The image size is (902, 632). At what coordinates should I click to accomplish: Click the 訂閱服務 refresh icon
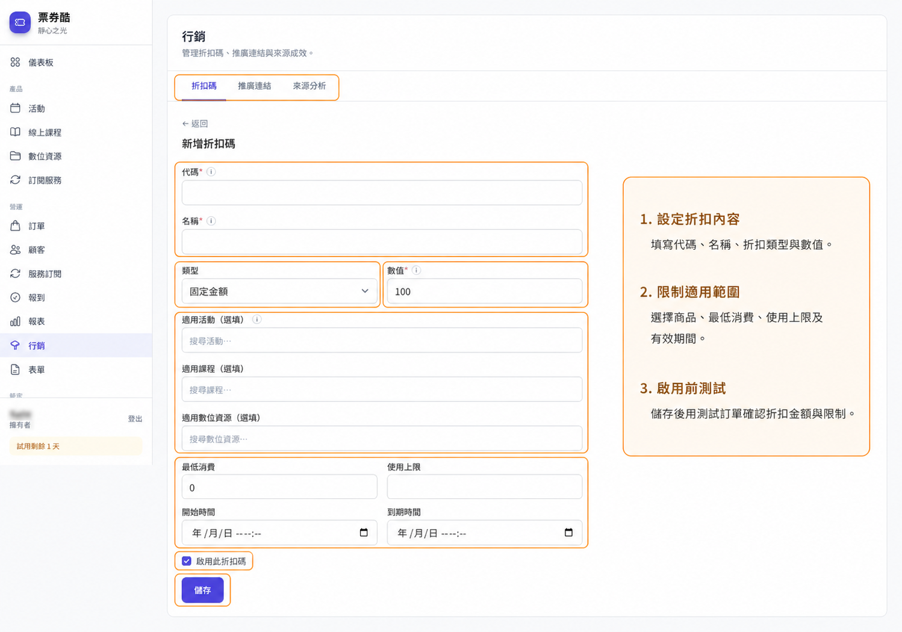pyautogui.click(x=16, y=180)
